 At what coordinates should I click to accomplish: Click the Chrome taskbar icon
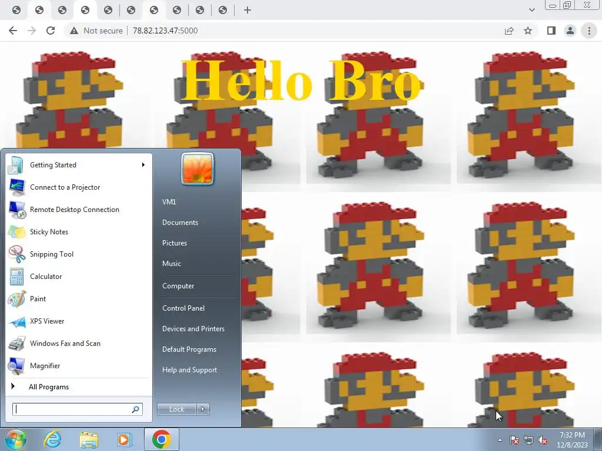(x=161, y=439)
